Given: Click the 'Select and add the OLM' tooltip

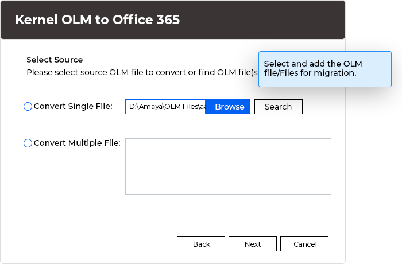Looking at the screenshot, I should (325, 69).
